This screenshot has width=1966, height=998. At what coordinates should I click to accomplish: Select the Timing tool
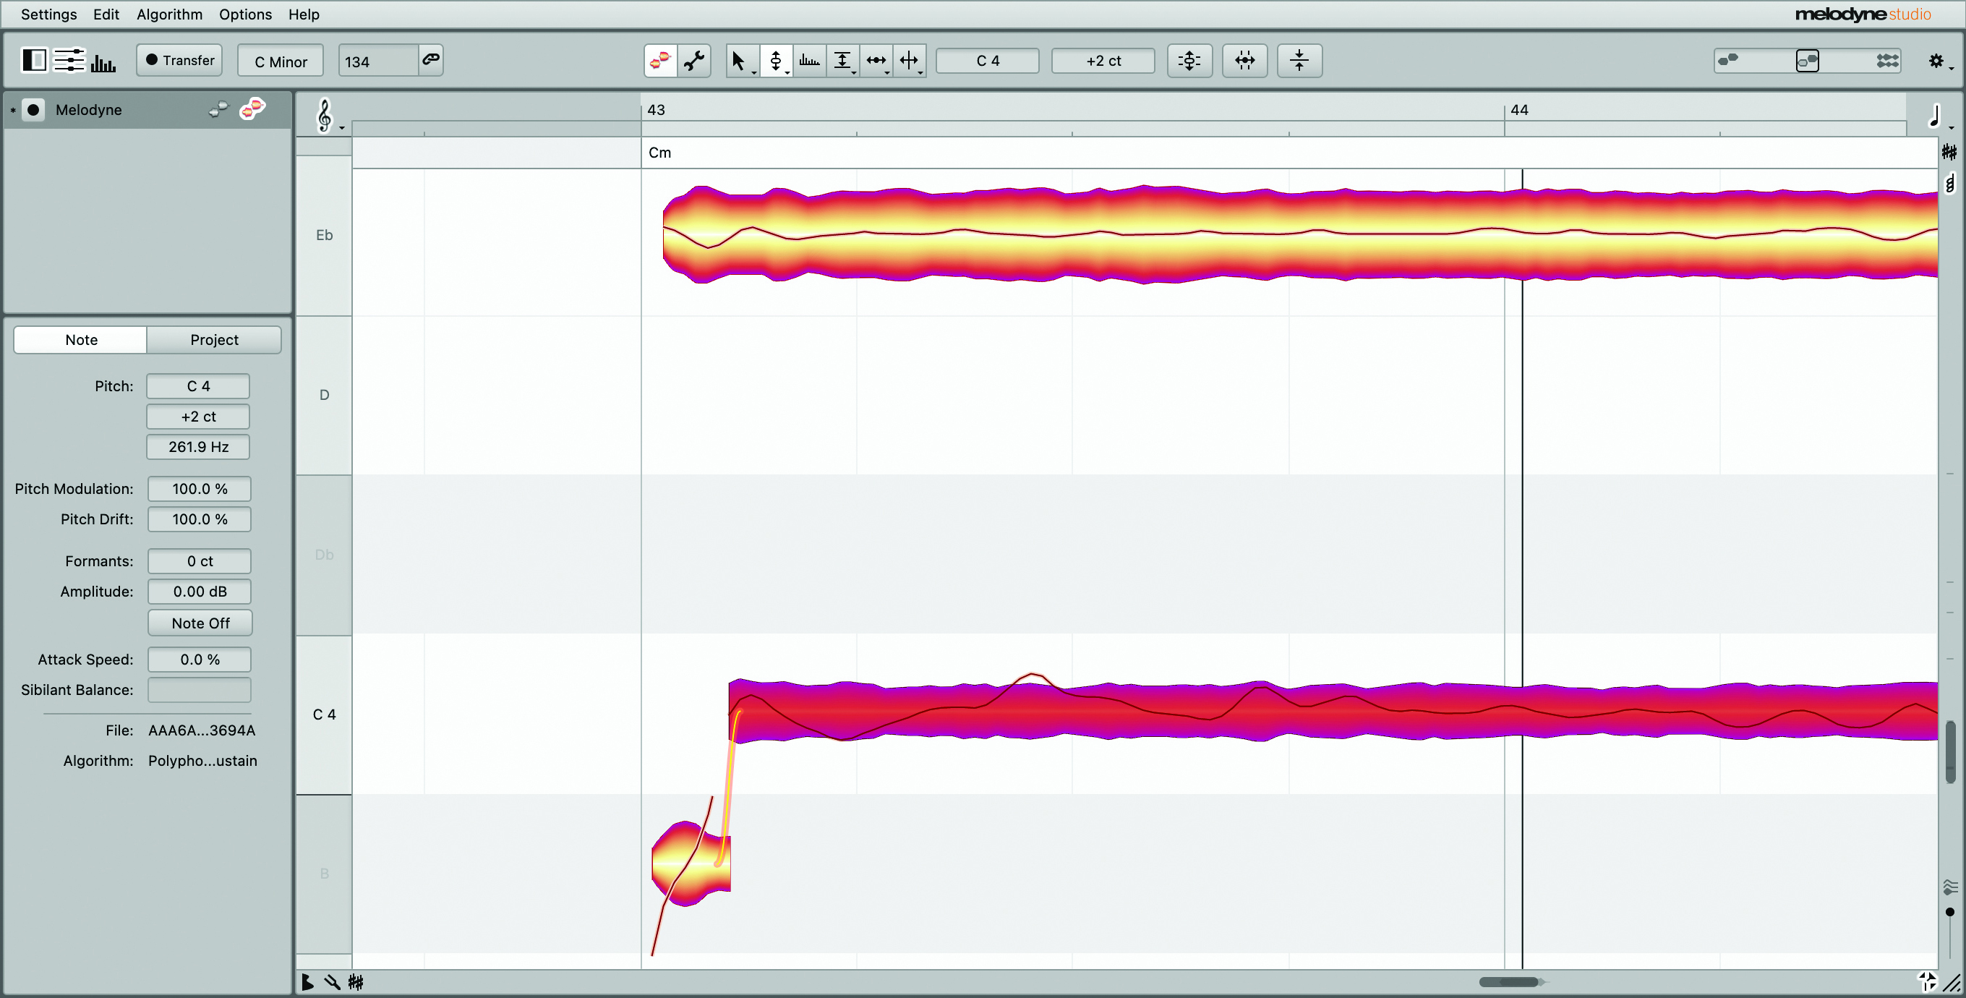(x=876, y=60)
